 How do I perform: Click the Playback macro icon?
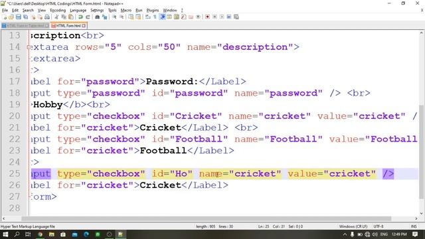click(222, 17)
